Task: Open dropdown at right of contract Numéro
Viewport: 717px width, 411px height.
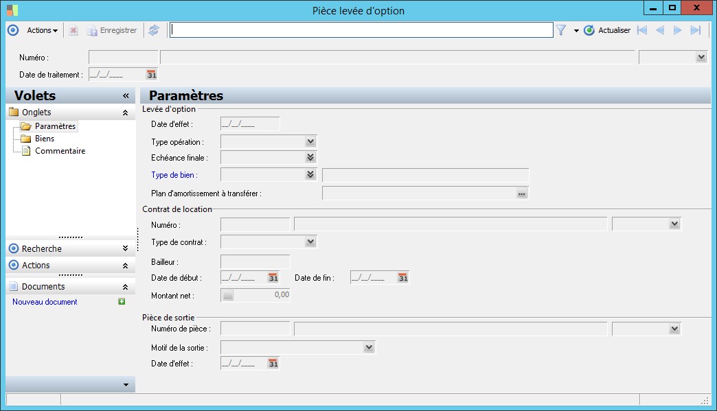Action: (674, 224)
